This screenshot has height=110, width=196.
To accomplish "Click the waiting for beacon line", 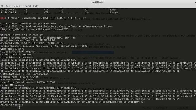I will (28, 40).
